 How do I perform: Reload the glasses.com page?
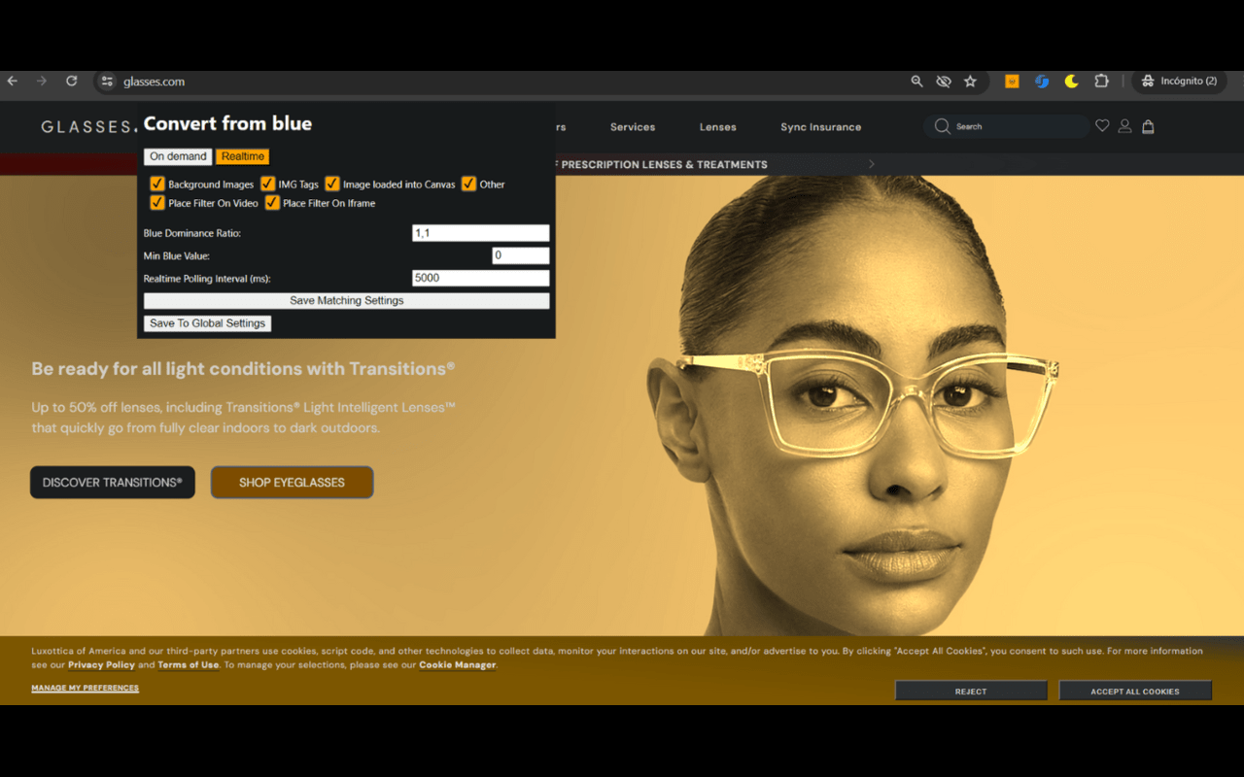(x=71, y=82)
